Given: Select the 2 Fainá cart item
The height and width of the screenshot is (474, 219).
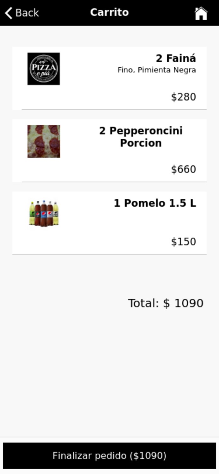Looking at the screenshot, I should pyautogui.click(x=109, y=78).
